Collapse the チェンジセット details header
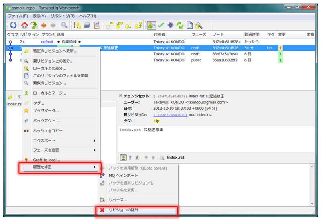 pyautogui.click(x=120, y=96)
